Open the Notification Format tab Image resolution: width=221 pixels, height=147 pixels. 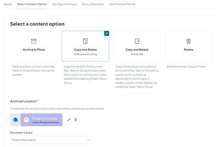[122, 4]
